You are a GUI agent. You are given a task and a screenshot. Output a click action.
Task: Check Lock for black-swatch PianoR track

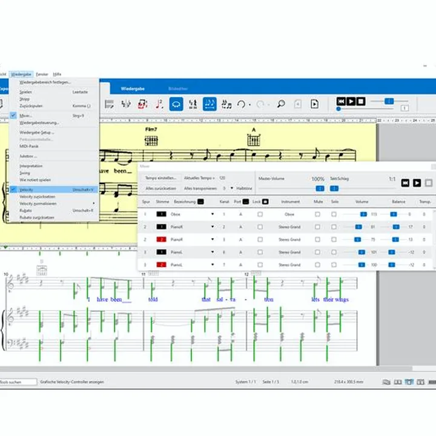coord(260,227)
